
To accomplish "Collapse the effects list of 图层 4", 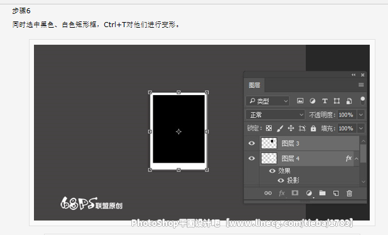I will click(x=357, y=158).
